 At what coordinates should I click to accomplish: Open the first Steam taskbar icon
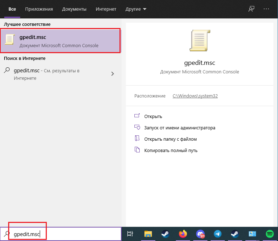(x=165, y=234)
